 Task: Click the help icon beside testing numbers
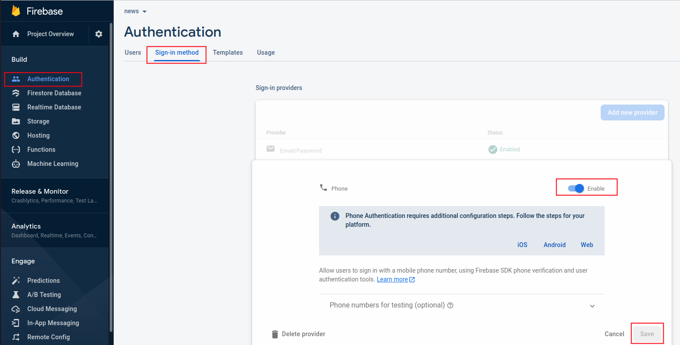tap(450, 305)
